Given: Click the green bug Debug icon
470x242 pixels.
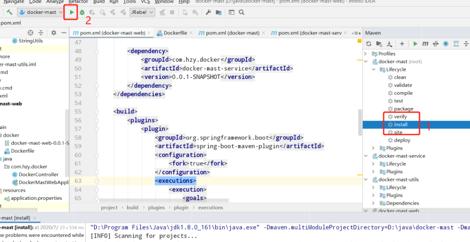Looking at the screenshot, I should pyautogui.click(x=82, y=12).
